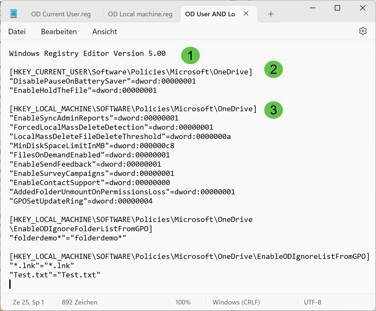Maximize the Notepad window
Viewport: 376px width, 311px height.
(337, 8)
